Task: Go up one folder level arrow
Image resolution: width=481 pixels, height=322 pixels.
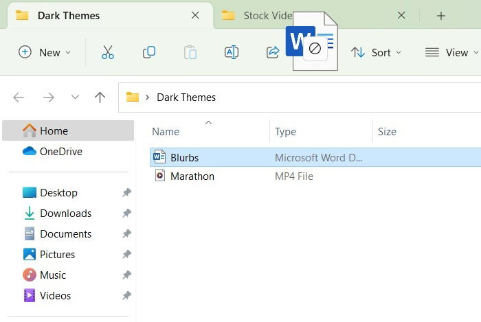Action: [x=100, y=97]
